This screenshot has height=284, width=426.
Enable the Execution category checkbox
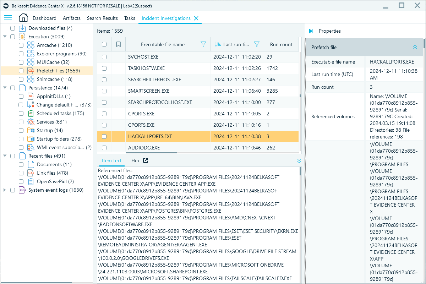tap(13, 37)
